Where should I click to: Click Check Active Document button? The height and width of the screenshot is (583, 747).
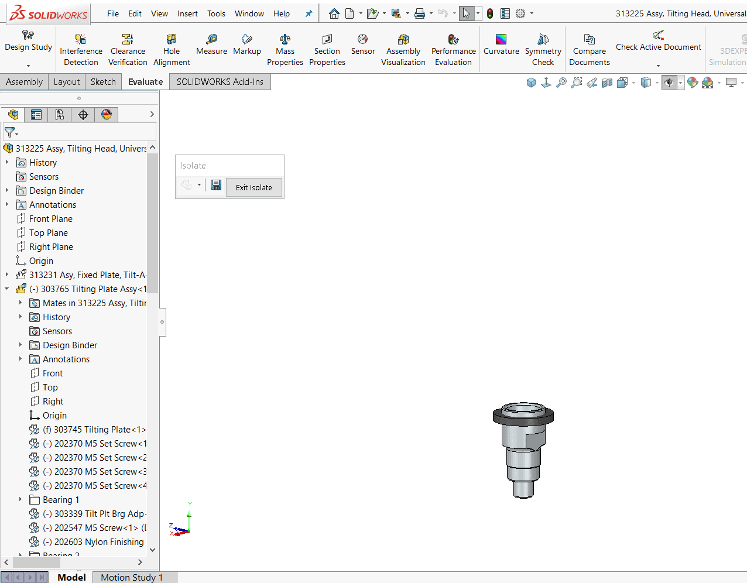(x=658, y=42)
